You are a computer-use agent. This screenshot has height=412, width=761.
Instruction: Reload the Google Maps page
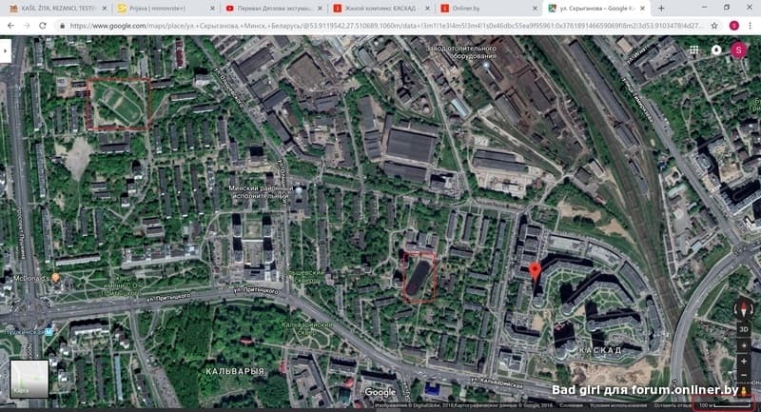43,26
